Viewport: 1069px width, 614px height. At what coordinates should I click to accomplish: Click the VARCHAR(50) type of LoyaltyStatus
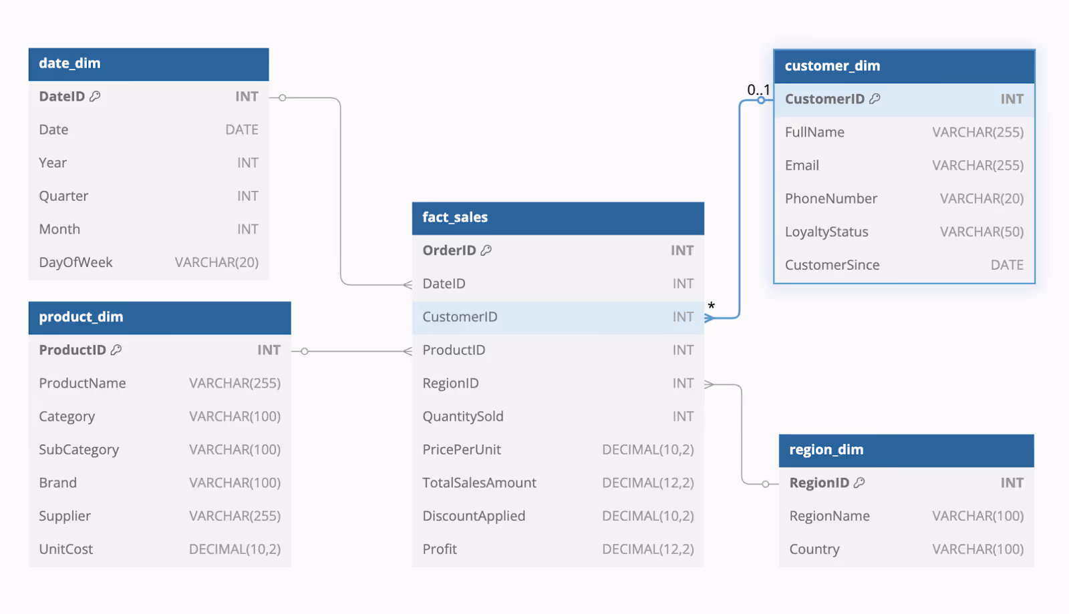click(981, 232)
